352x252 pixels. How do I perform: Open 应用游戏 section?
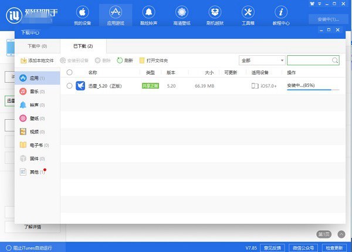(116, 15)
